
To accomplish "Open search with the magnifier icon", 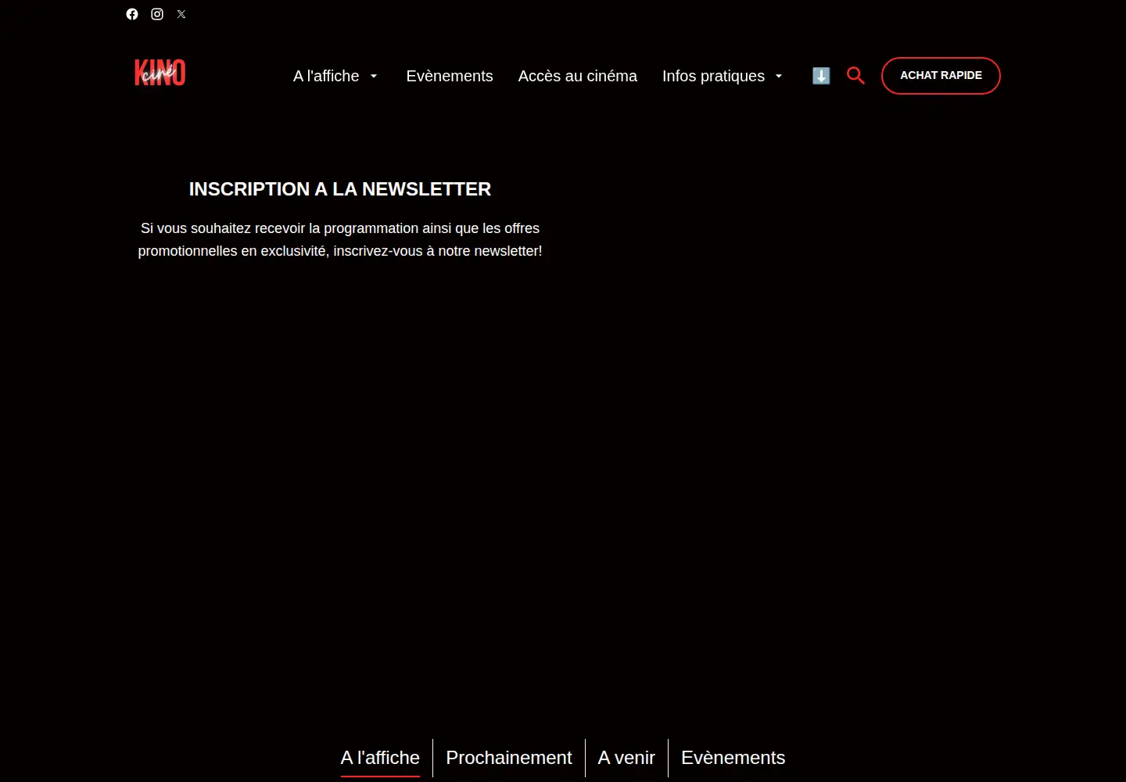I will (x=856, y=76).
